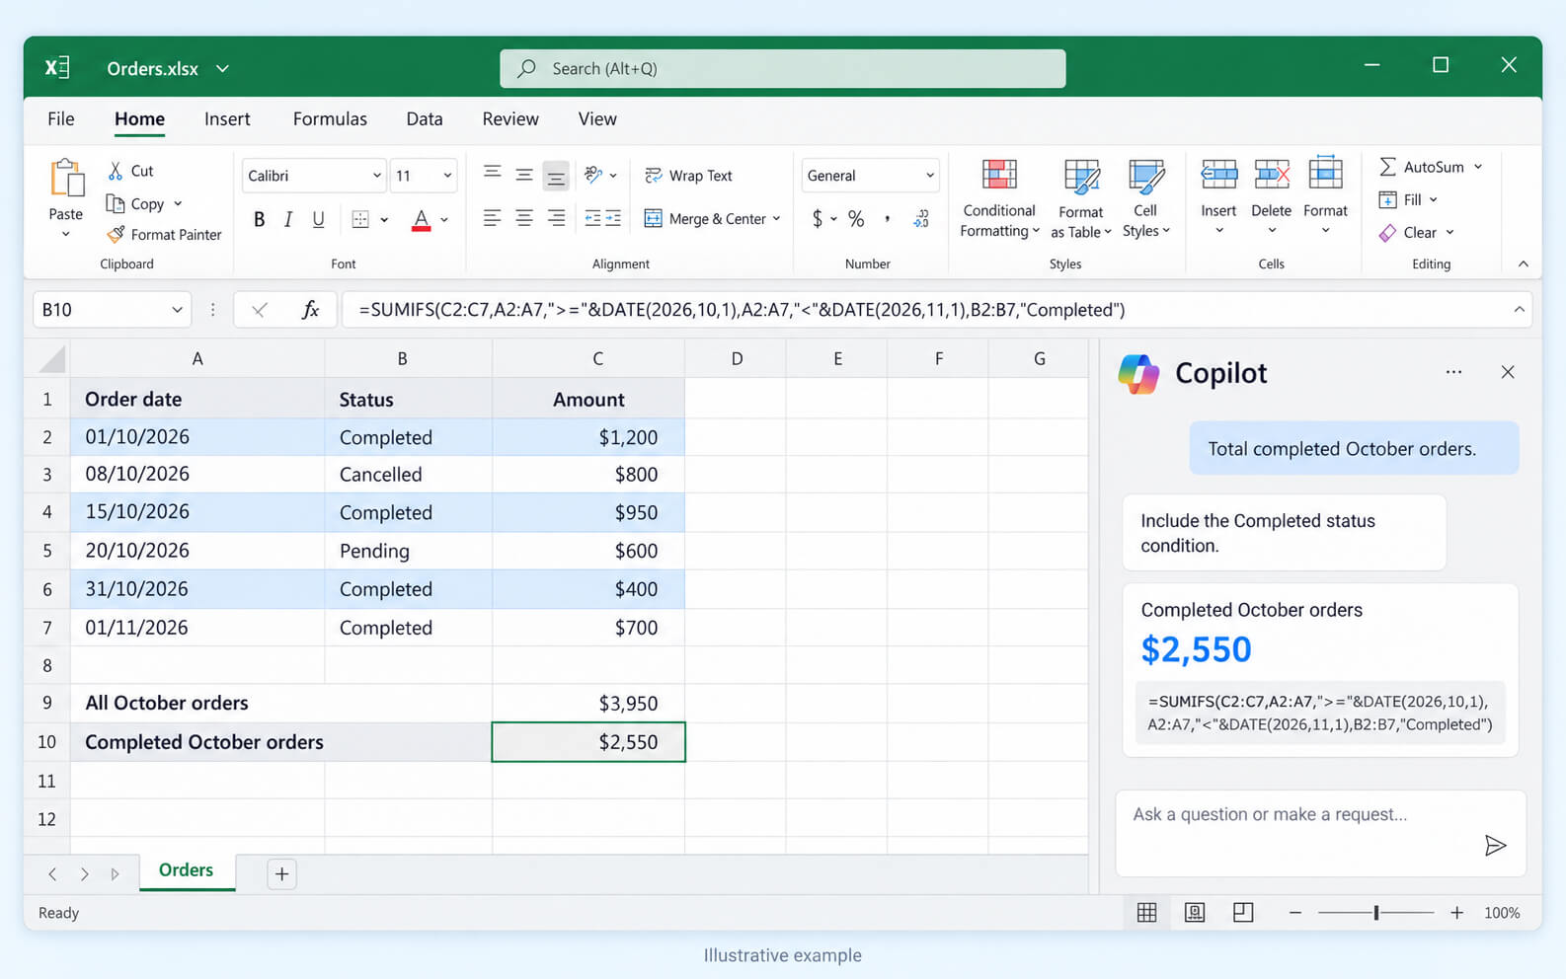Toggle center horizontal alignment
1566x979 pixels.
pos(524,219)
